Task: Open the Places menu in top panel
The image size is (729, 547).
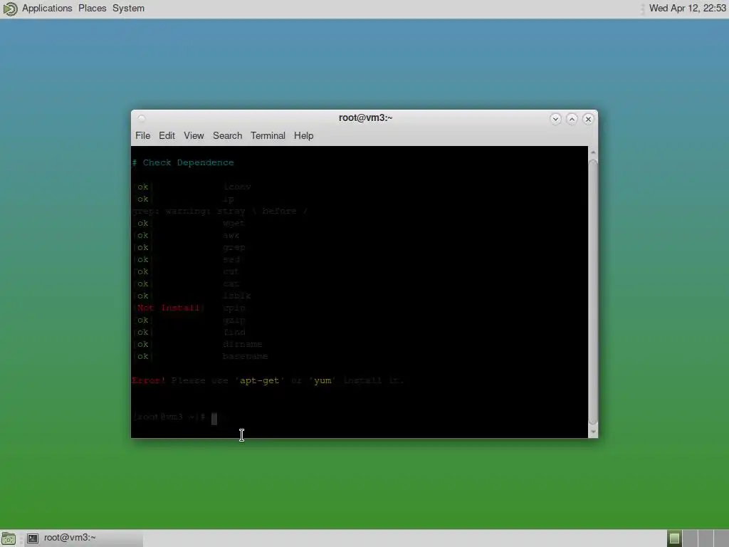Action: pyautogui.click(x=92, y=9)
